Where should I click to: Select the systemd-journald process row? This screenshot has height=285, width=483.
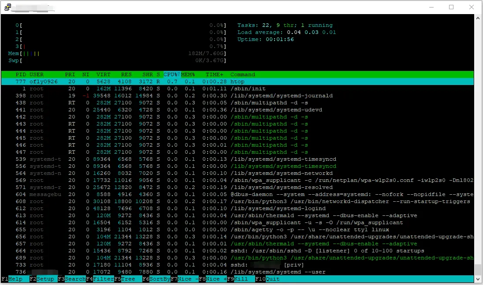click(x=238, y=96)
